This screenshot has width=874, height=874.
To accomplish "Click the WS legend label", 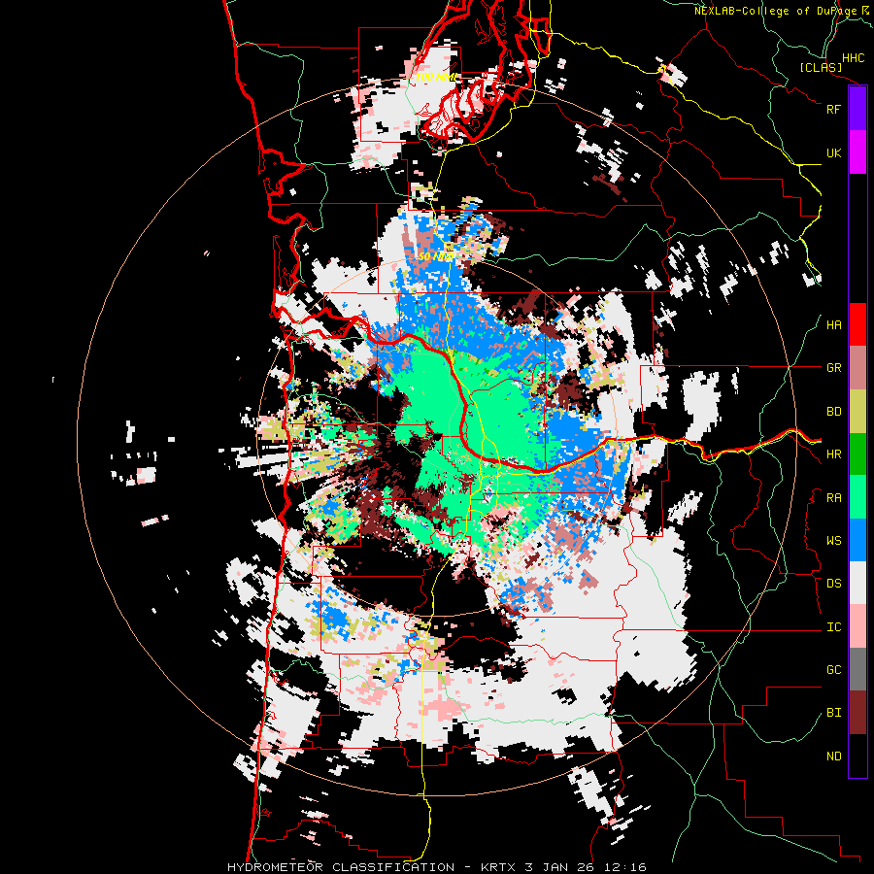I will 833,540.
